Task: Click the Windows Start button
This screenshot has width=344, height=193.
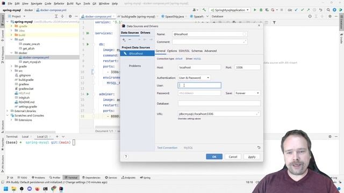Action: 6,189
